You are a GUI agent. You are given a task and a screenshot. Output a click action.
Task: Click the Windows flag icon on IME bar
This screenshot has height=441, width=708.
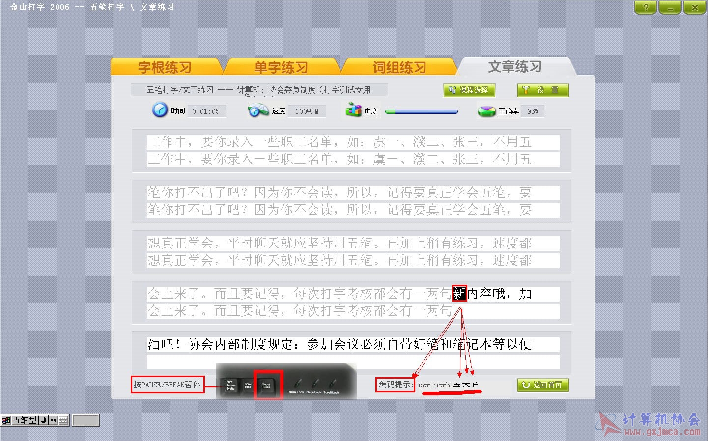(6, 420)
